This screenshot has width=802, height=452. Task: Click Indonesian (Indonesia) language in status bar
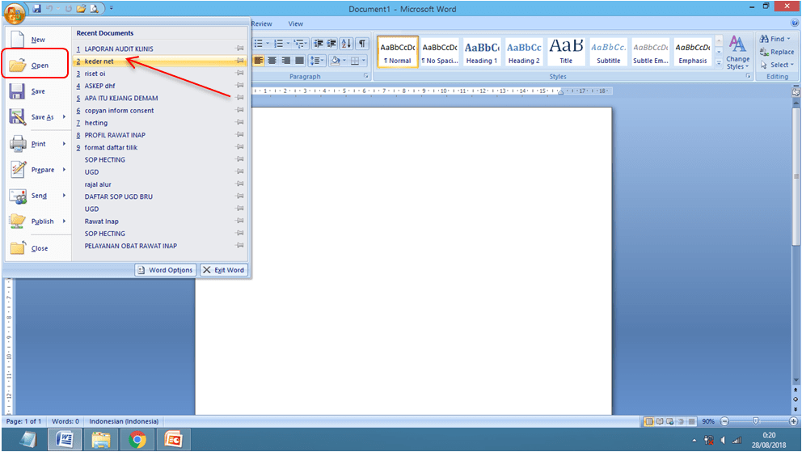coord(124,422)
